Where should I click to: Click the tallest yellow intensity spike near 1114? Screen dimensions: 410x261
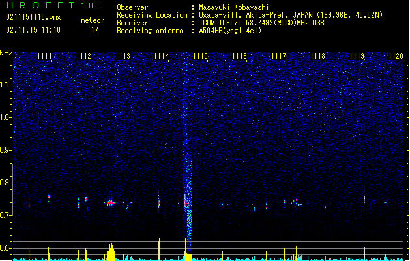point(159,249)
